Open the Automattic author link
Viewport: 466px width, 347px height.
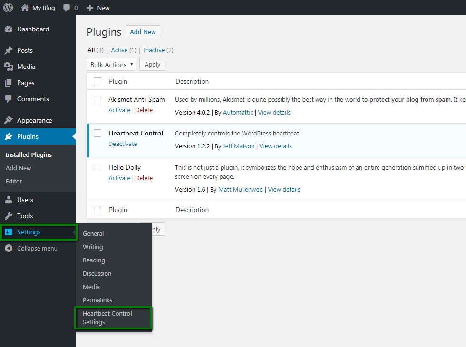238,113
